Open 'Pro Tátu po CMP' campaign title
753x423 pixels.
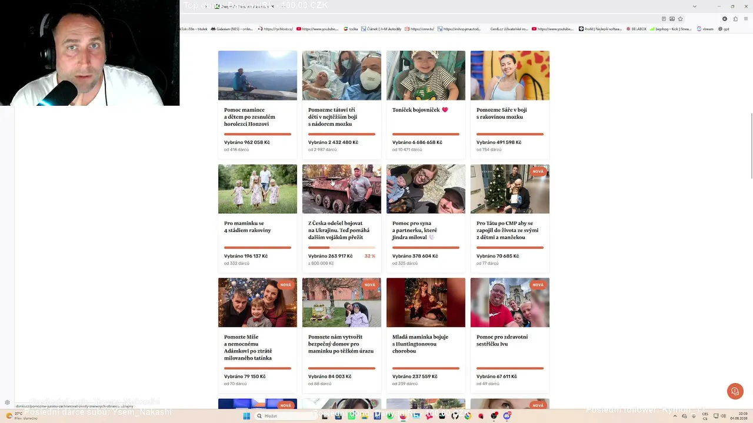[507, 230]
